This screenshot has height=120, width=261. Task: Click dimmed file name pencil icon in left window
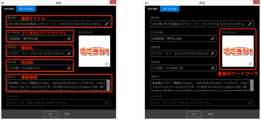coord(107,103)
